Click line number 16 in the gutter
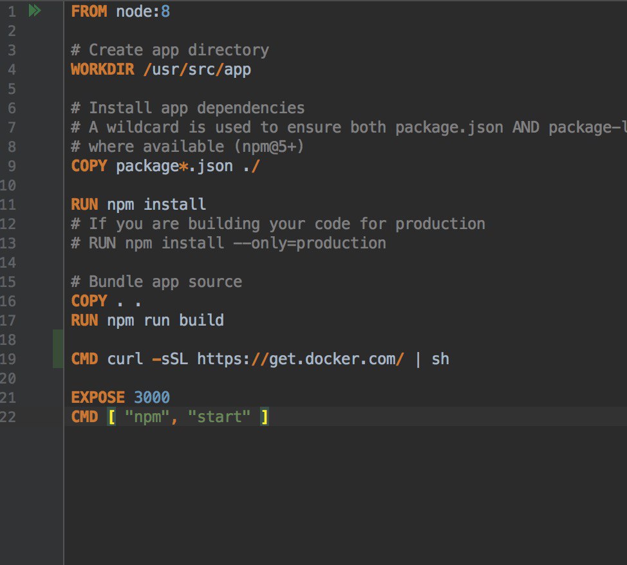The image size is (627, 565). click(x=8, y=301)
